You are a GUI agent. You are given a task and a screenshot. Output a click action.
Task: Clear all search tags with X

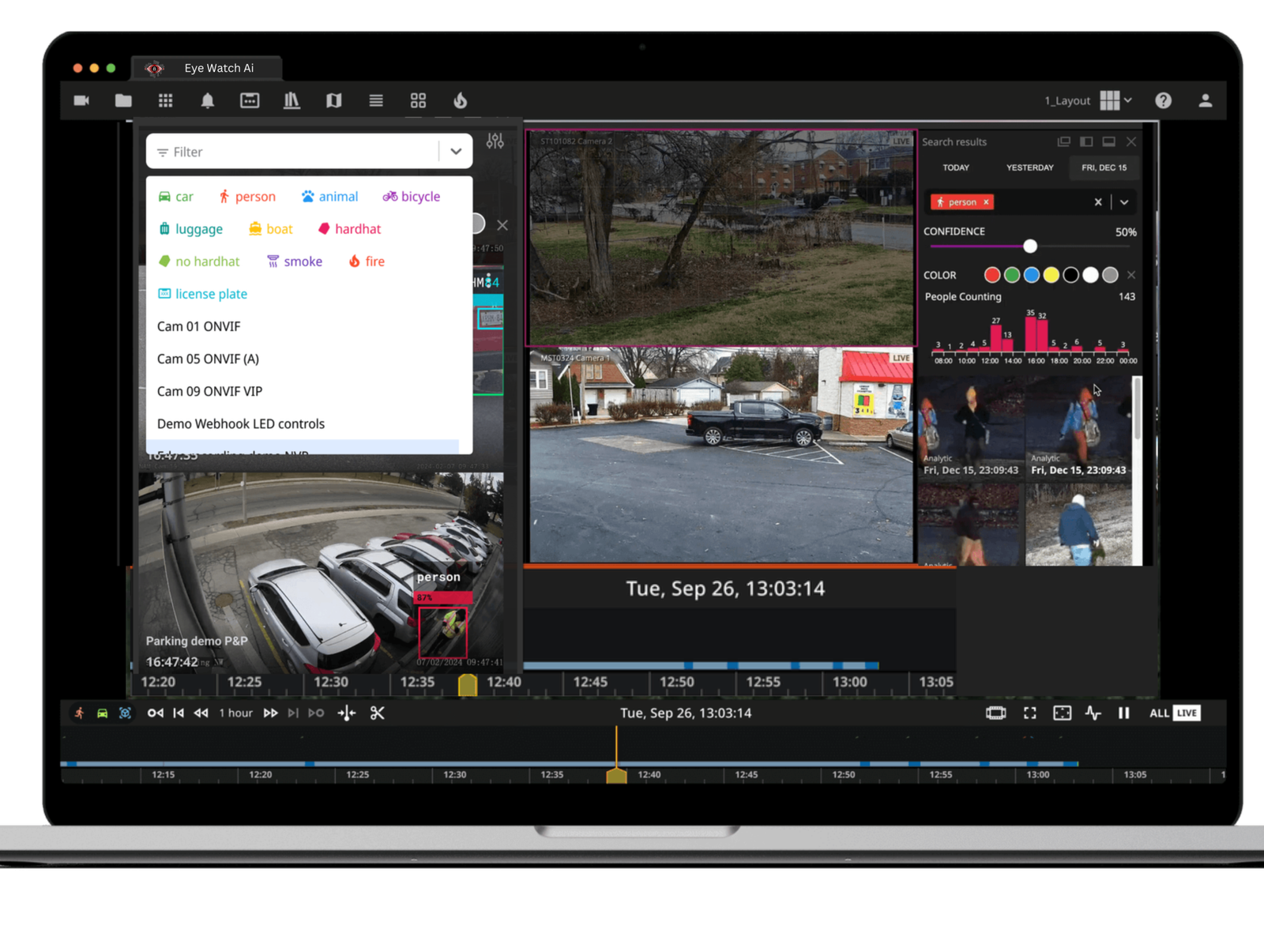[x=1098, y=202]
